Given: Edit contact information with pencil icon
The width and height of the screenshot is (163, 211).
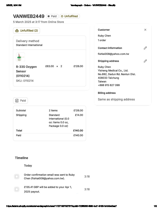Looking at the screenshot, I should 145,48.
